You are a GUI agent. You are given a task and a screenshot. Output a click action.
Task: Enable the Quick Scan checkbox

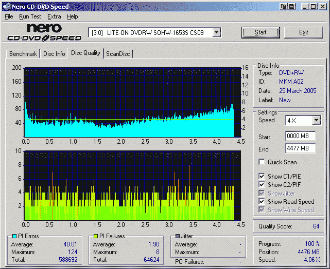click(x=262, y=162)
